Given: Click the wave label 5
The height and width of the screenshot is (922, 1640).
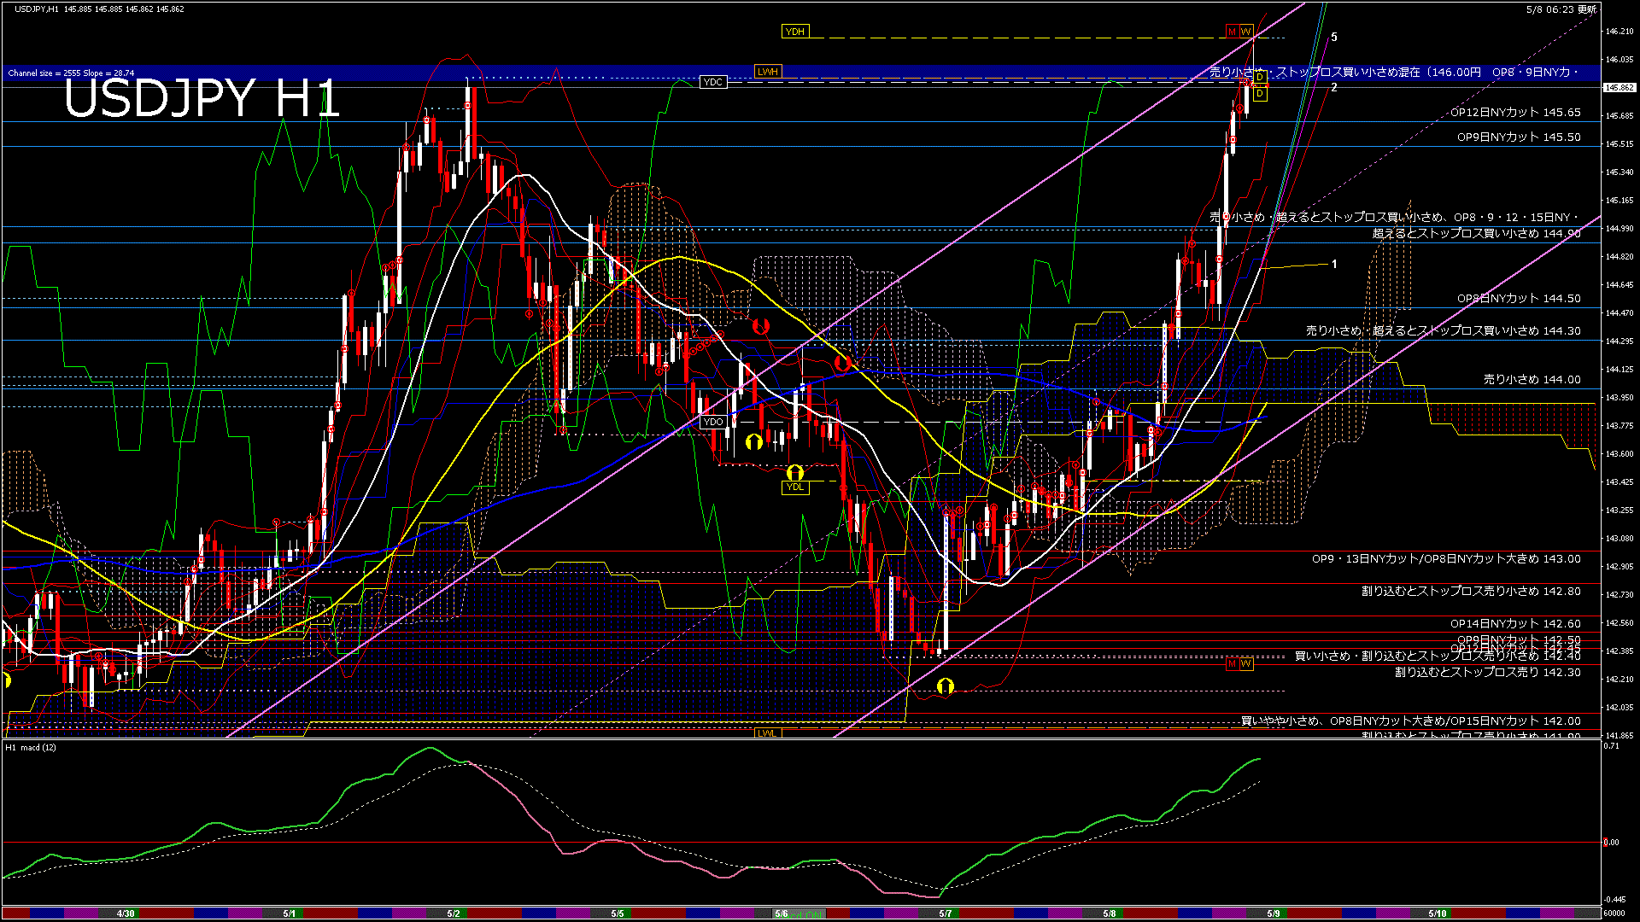Looking at the screenshot, I should (x=1334, y=37).
